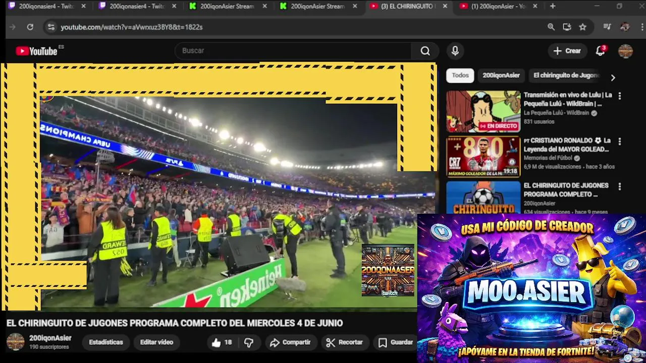Click the address bar URL
Viewport: 646px width, 363px height.
(132, 27)
